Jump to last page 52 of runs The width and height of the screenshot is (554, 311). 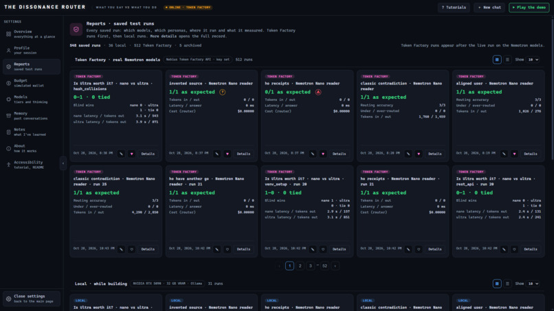point(324,266)
